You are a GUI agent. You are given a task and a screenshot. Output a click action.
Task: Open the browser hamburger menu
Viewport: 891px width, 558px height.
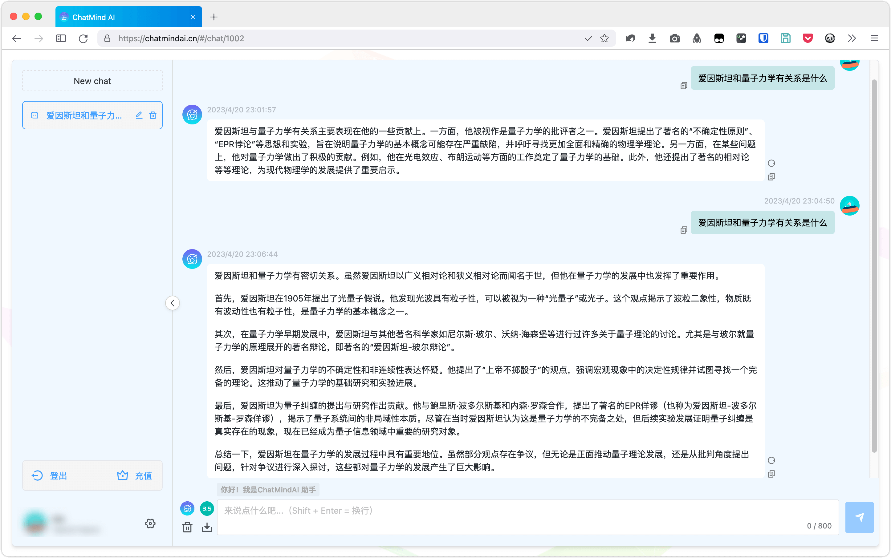click(x=874, y=38)
